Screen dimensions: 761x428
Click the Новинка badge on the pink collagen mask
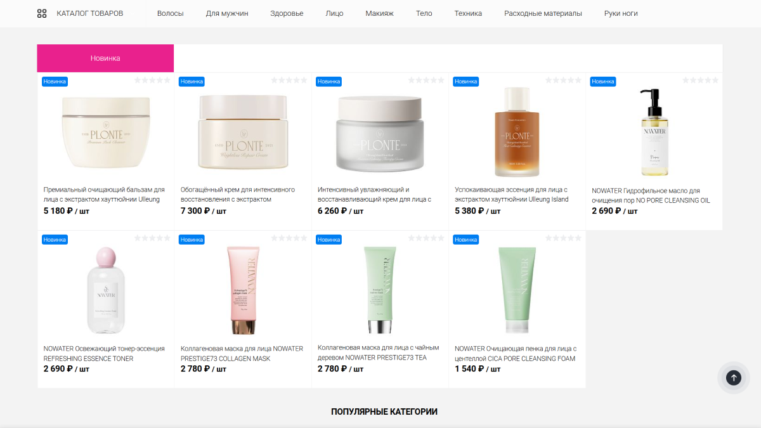click(192, 240)
